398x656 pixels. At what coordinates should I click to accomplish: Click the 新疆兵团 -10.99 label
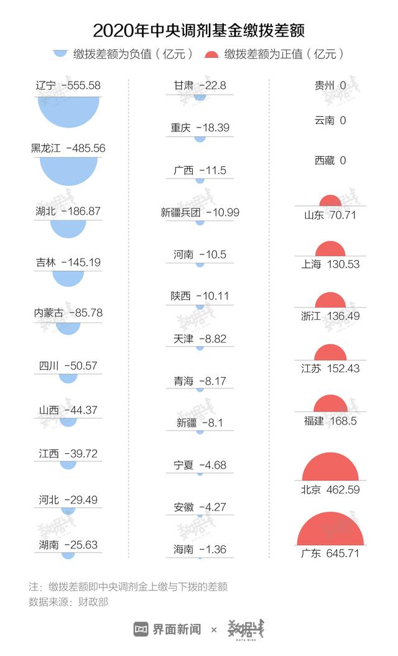(x=200, y=212)
